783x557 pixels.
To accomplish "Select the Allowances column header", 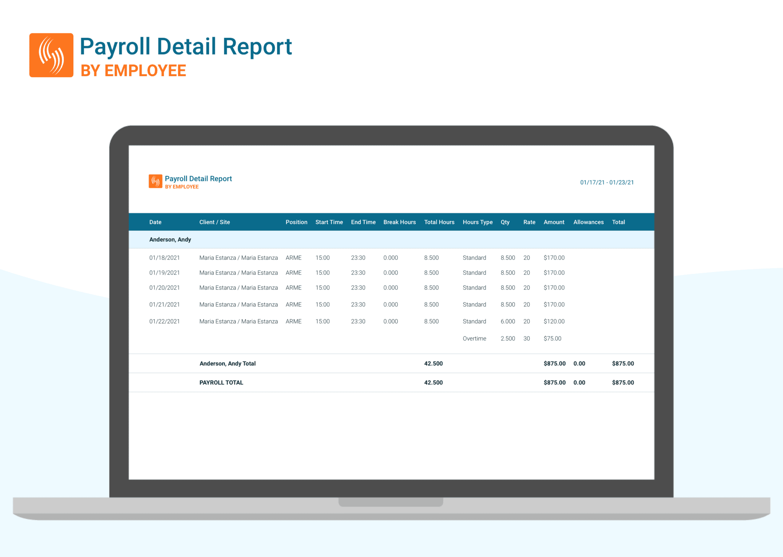I will coord(588,222).
